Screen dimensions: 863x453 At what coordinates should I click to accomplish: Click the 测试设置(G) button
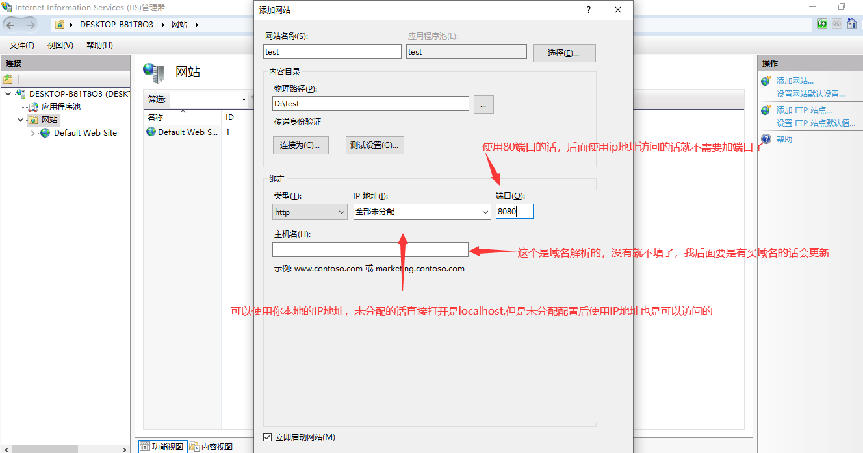point(374,145)
